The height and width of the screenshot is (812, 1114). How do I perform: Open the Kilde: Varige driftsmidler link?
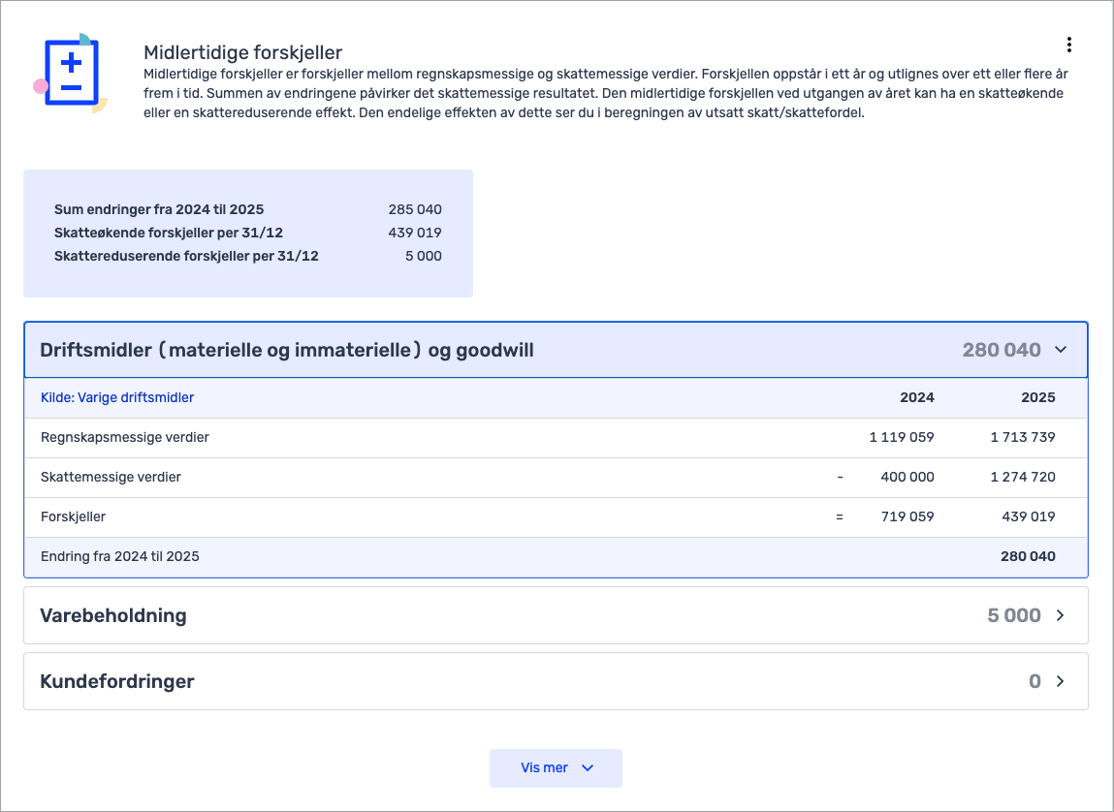[x=117, y=397]
